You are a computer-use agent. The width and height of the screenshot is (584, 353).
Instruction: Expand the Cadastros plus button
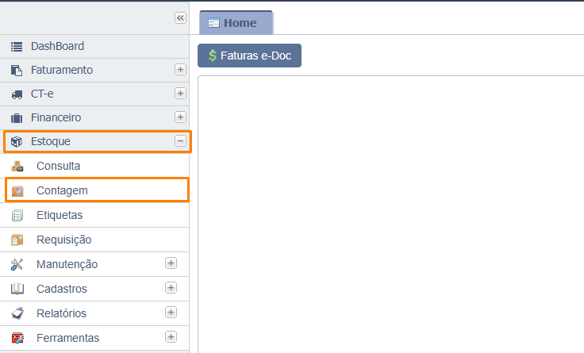tap(171, 288)
